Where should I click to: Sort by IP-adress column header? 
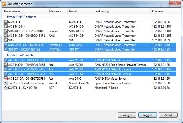pos(163,11)
